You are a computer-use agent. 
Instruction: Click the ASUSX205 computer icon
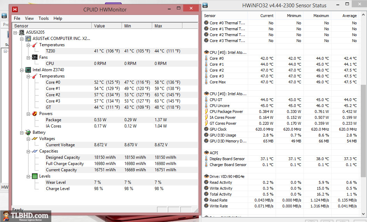pyautogui.click(x=22, y=32)
